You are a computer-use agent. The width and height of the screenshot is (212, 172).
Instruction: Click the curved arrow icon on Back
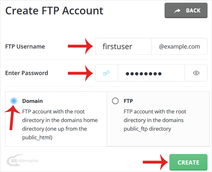pos(177,11)
